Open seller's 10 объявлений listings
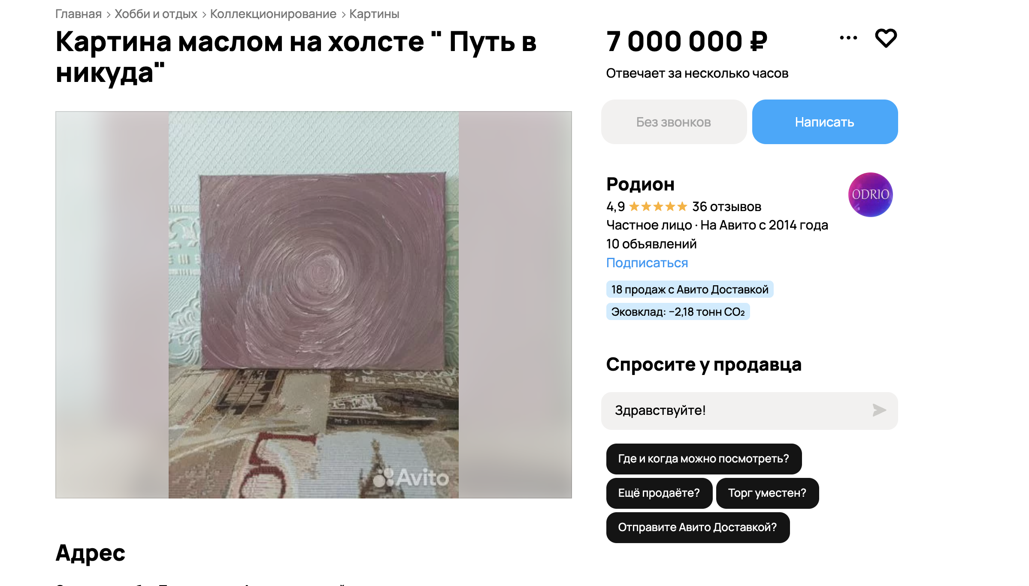This screenshot has width=1029, height=586. coord(651,244)
